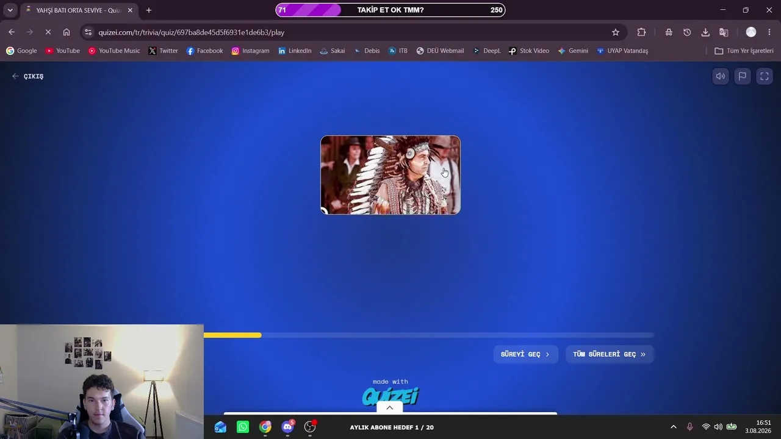Image resolution: width=781 pixels, height=439 pixels.
Task: Stop loading the page
Action: 48,32
